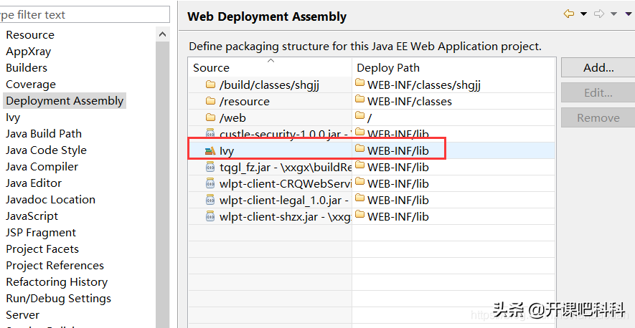Click the /resource source folder icon
Screen dimensions: 635x328
[210, 101]
